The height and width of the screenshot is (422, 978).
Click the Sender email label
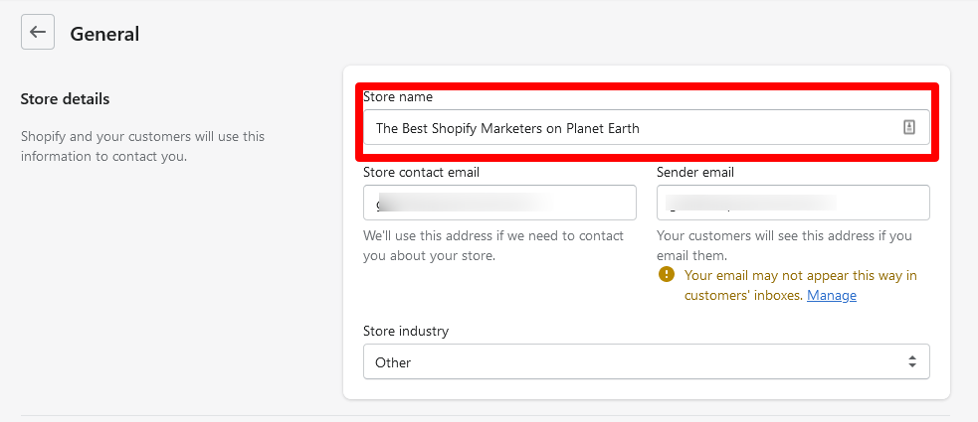695,172
